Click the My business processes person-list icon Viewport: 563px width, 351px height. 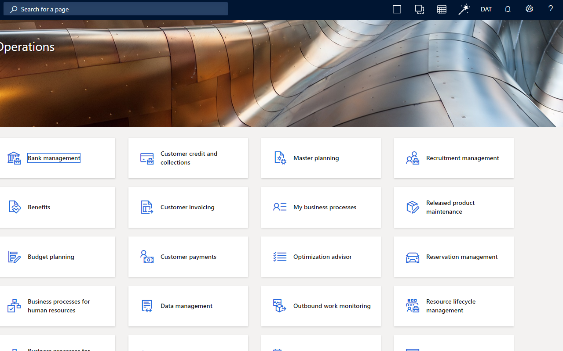point(280,207)
